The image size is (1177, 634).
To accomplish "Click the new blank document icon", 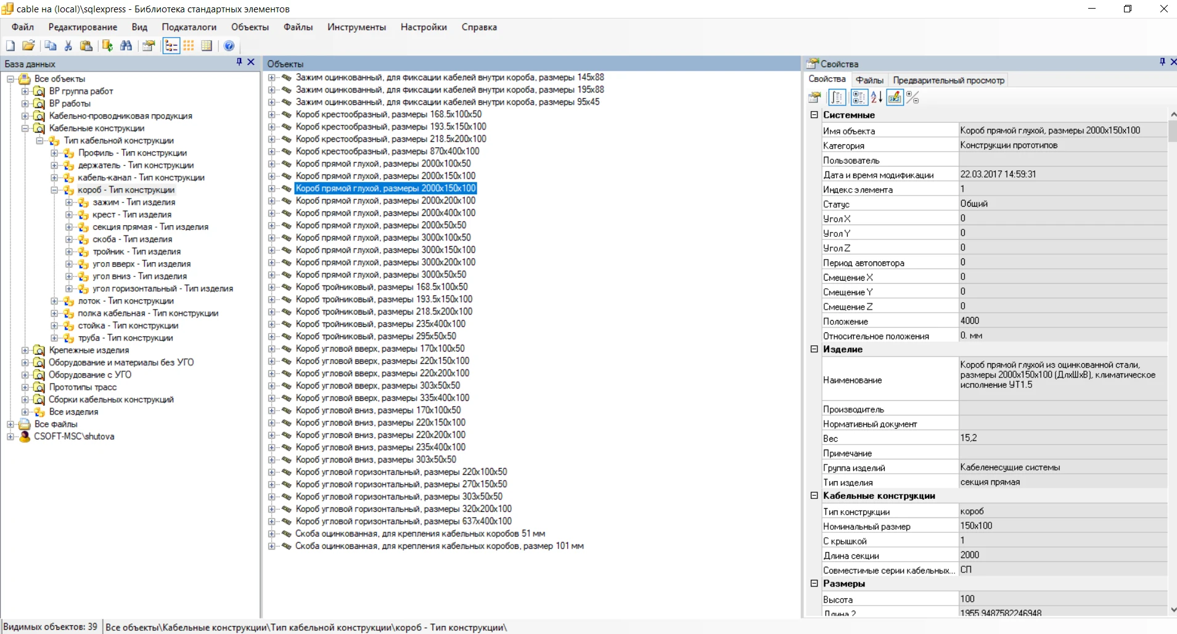I will click(10, 46).
